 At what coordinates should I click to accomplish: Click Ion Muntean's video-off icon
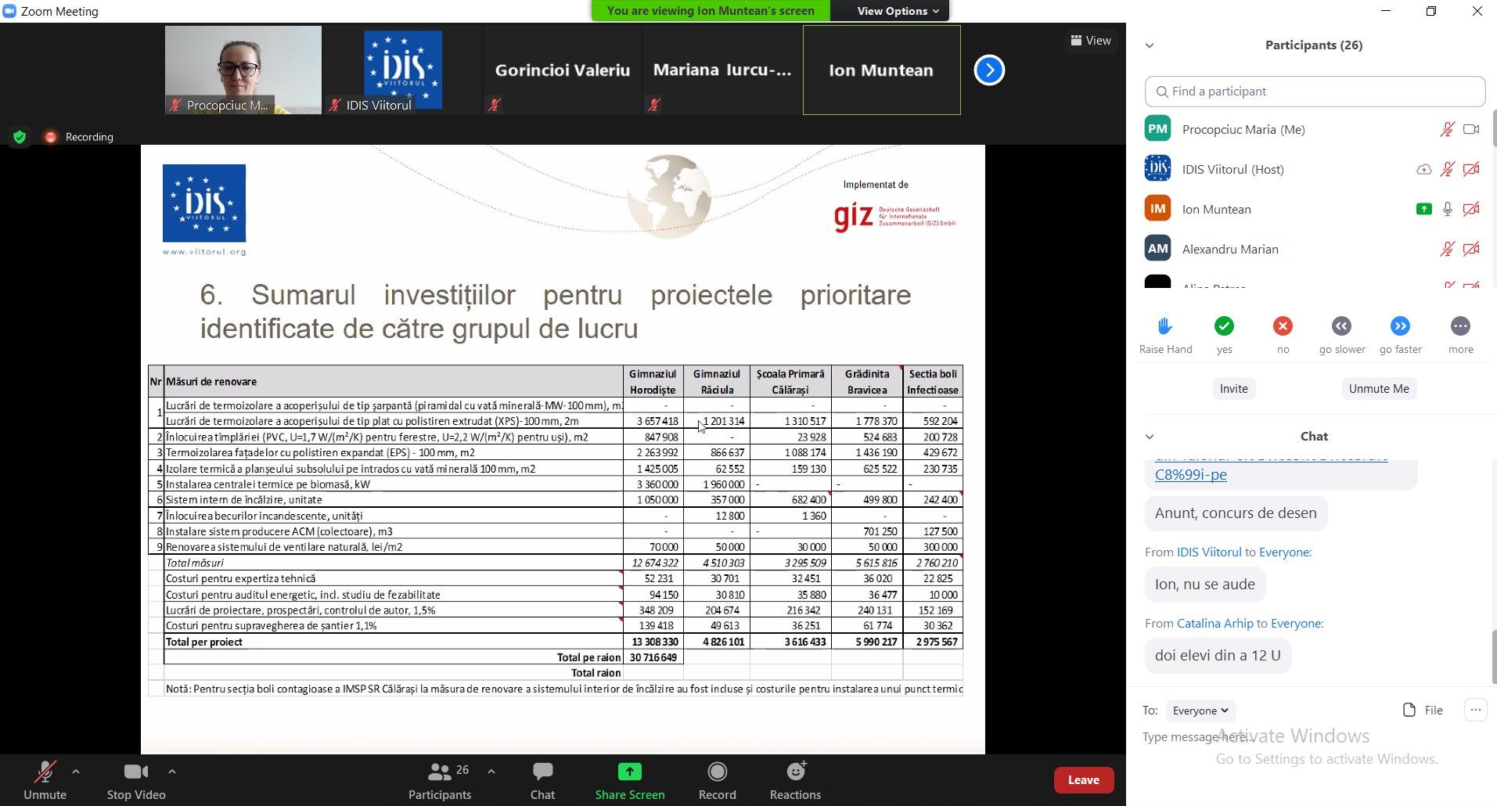(x=1472, y=209)
